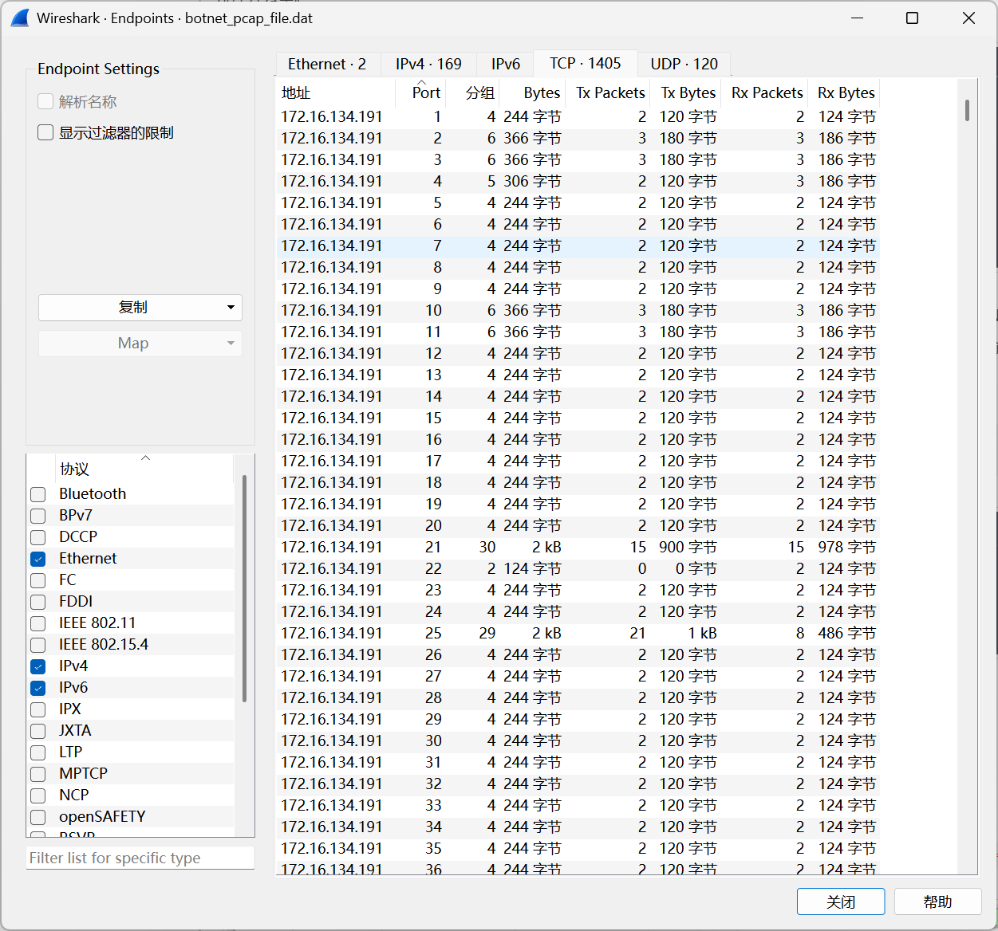Enable the Bluetooth protocol checkbox

click(x=38, y=494)
